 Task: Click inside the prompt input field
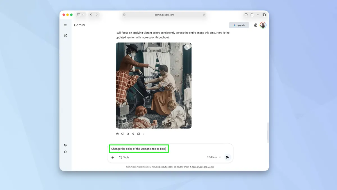point(139,148)
